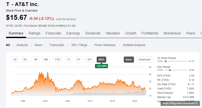Screen dimensions: 202x108
Task: Select MAX chart range
Action: 101,60
